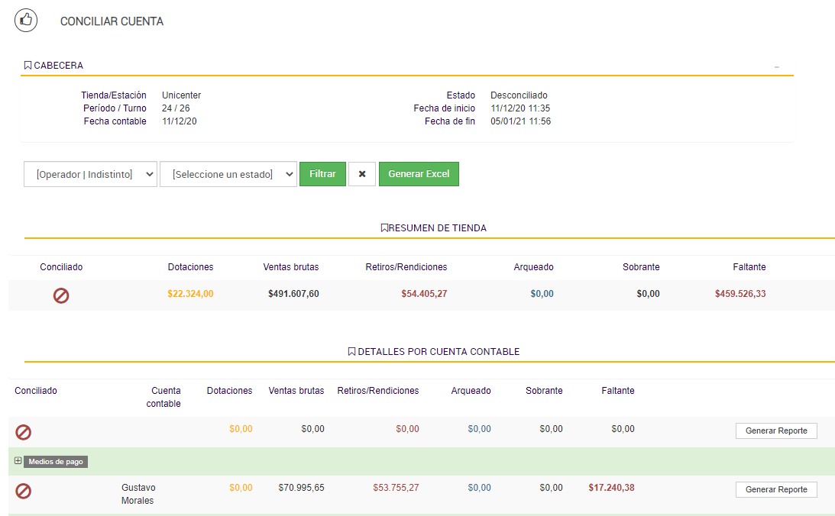Click the Ventas brutas total $491.607,60
The height and width of the screenshot is (516, 835).
(293, 294)
